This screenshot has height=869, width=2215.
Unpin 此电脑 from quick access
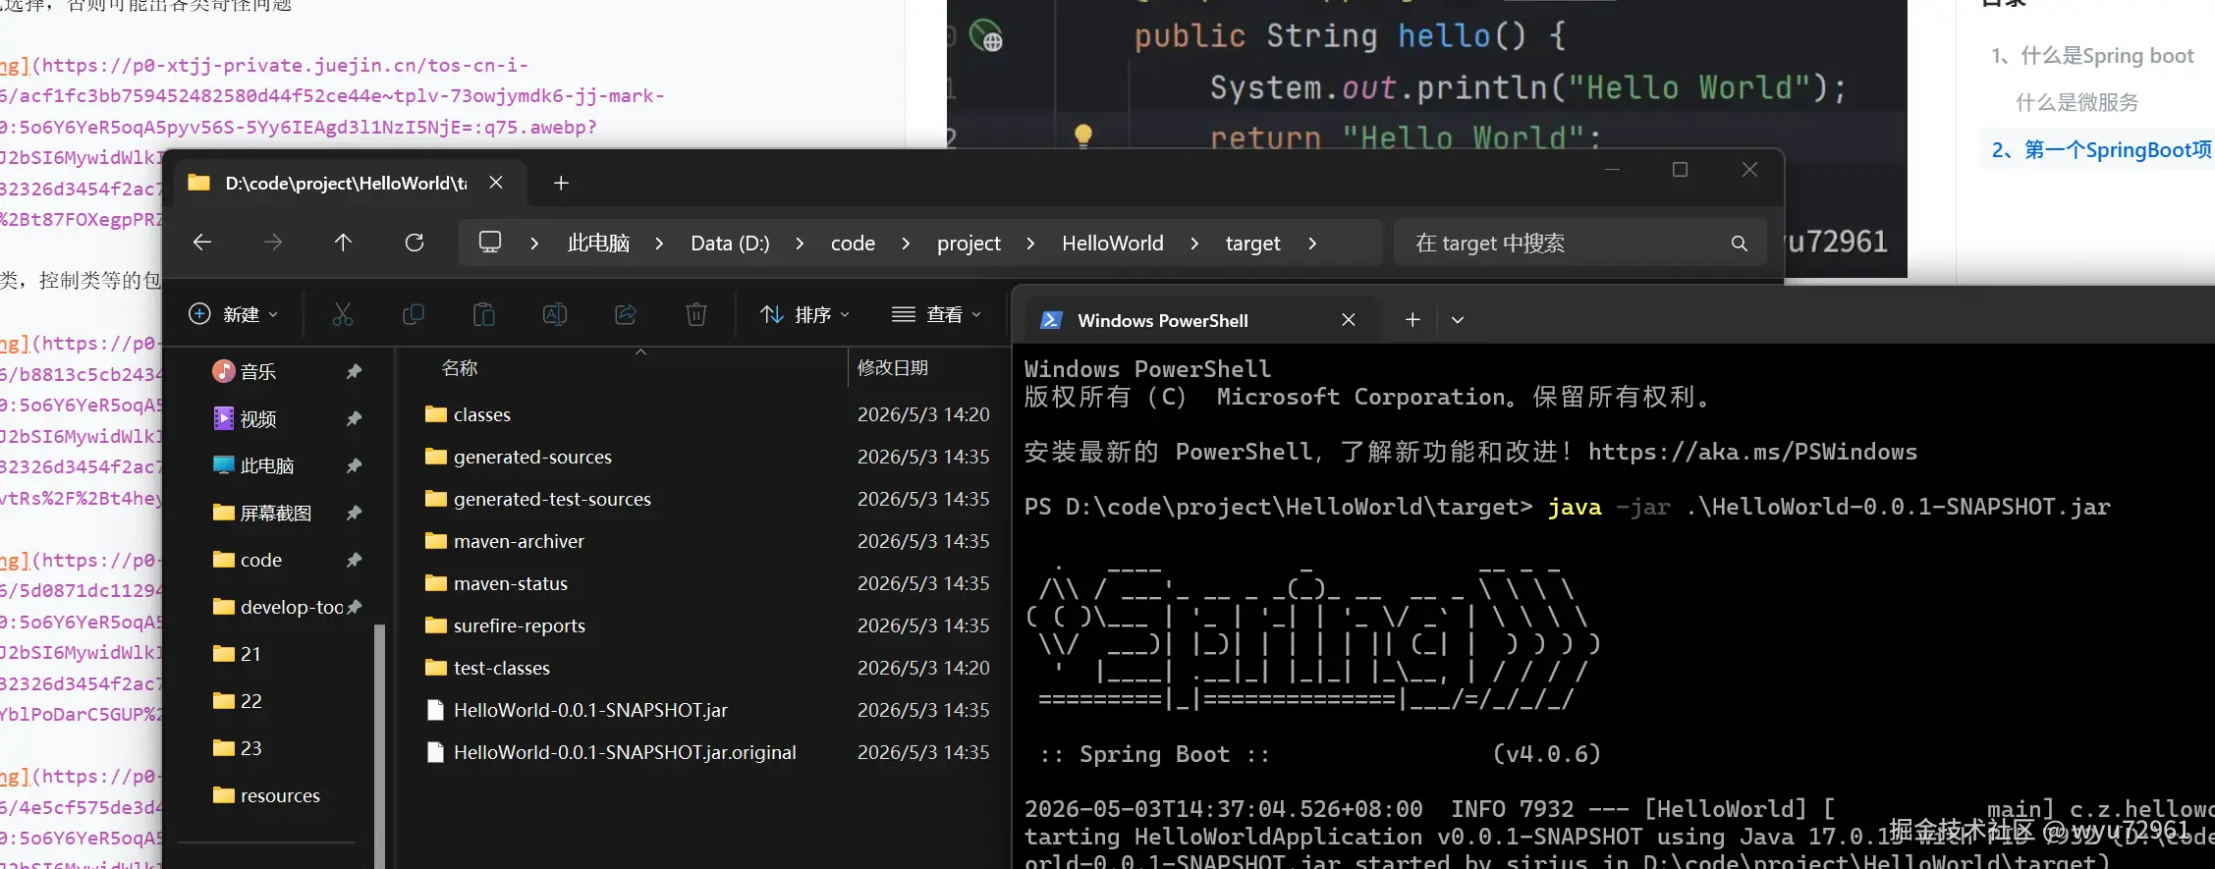click(354, 465)
